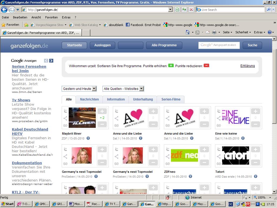Click info icon next to ARD Das erste date

(x=255, y=176)
